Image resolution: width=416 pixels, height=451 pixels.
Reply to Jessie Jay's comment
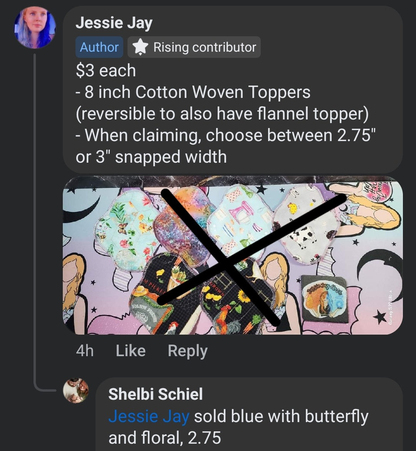pos(188,351)
